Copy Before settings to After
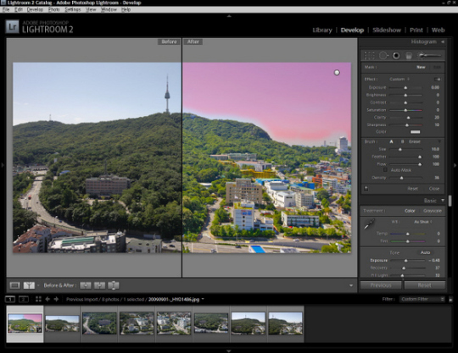Image resolution: width=458 pixels, height=353 pixels. coord(86,285)
